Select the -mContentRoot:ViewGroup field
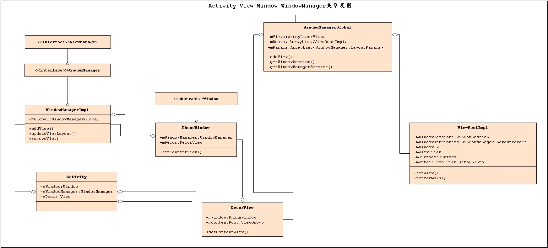 click(x=235, y=222)
